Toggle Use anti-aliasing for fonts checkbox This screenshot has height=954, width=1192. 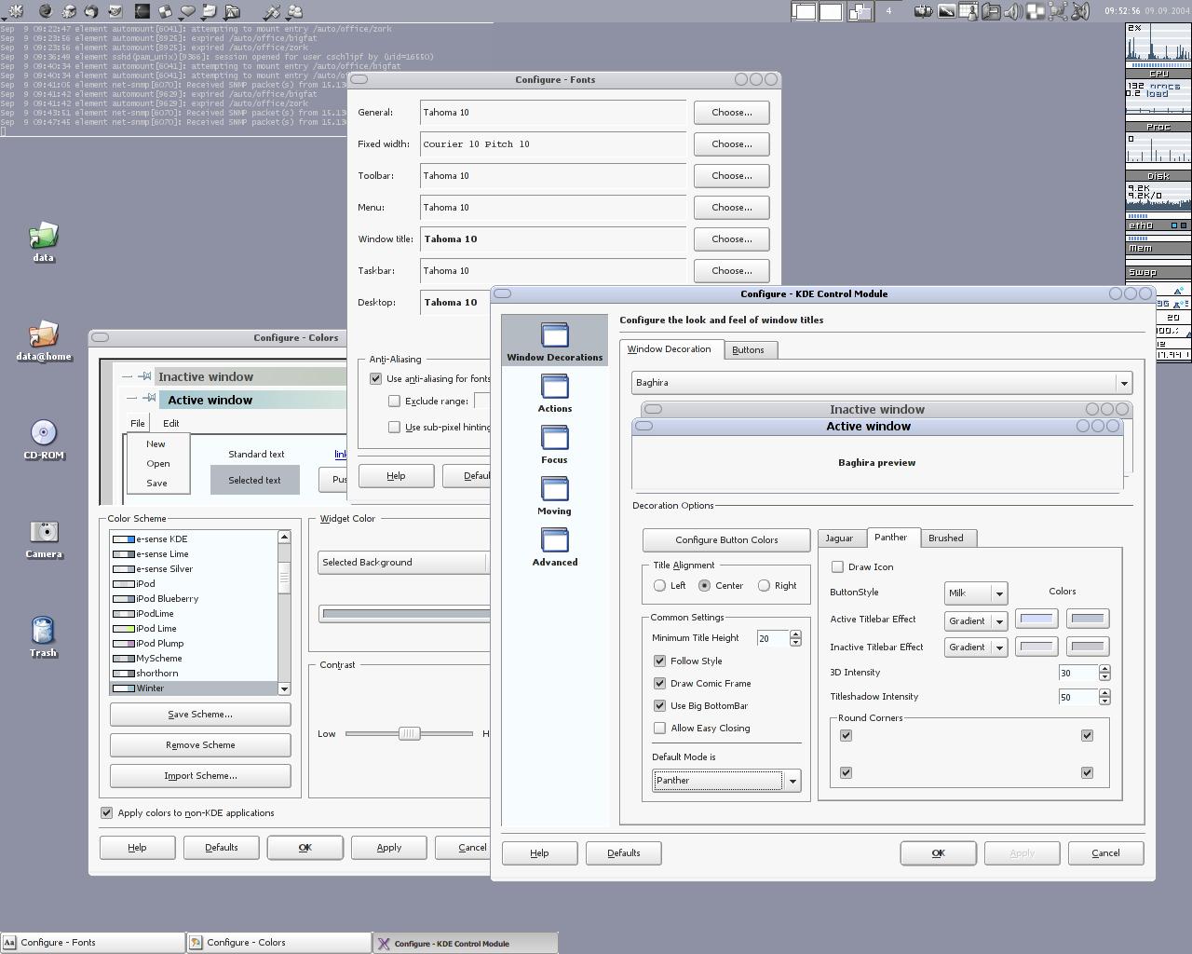(375, 378)
